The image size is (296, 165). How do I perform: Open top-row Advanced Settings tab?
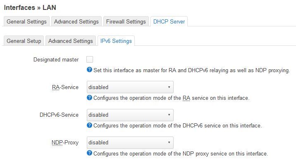click(x=76, y=21)
